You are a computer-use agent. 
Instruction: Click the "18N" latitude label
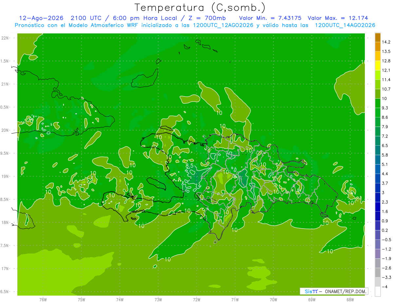tap(5, 222)
